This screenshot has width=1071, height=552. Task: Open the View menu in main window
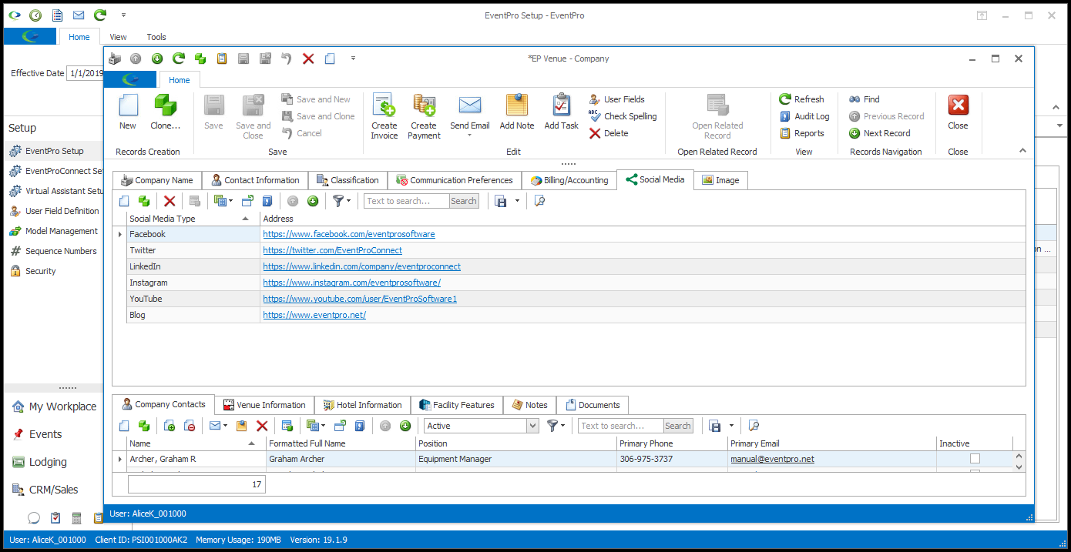(x=118, y=36)
